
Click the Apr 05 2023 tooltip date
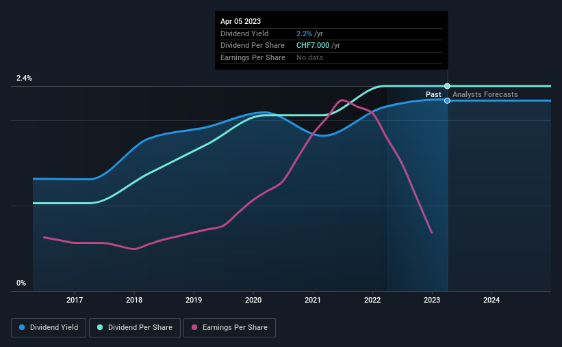[x=240, y=21]
